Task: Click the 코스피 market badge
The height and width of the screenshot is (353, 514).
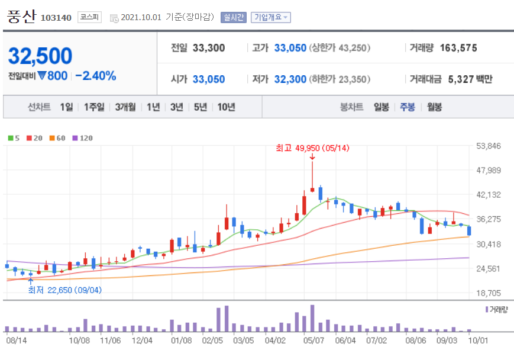Action: point(89,17)
